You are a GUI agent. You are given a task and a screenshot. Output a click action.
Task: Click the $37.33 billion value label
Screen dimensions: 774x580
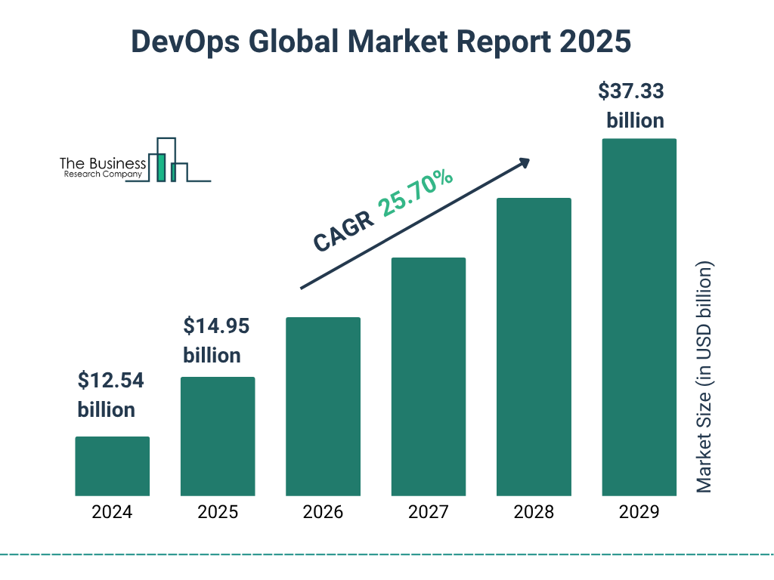(x=632, y=106)
